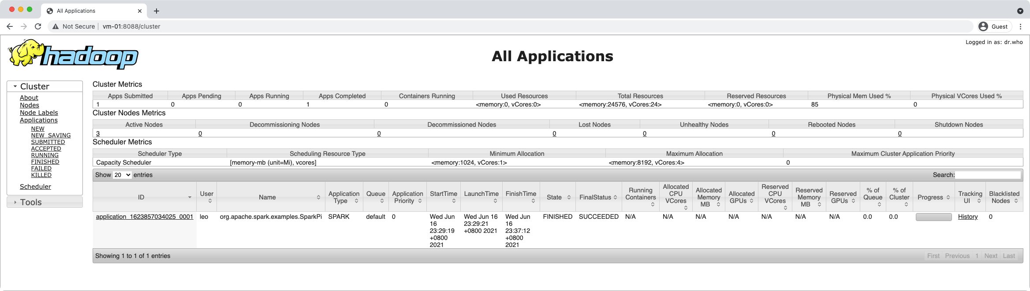Click the Hadoop elephant logo
This screenshot has width=1030, height=291.
(x=73, y=55)
